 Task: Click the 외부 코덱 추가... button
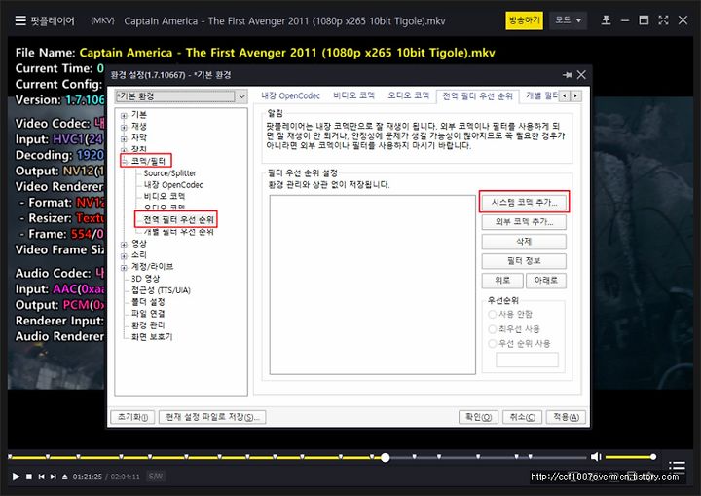(x=524, y=222)
